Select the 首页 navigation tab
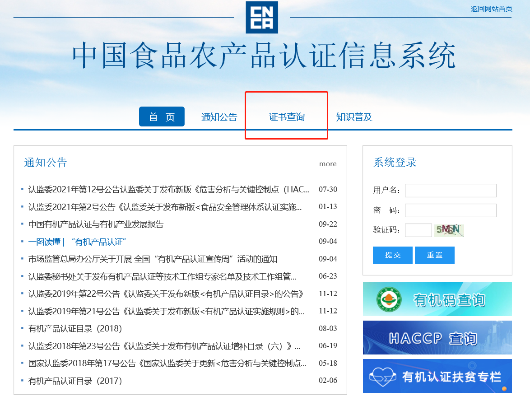The width and height of the screenshot is (530, 401). coord(162,117)
